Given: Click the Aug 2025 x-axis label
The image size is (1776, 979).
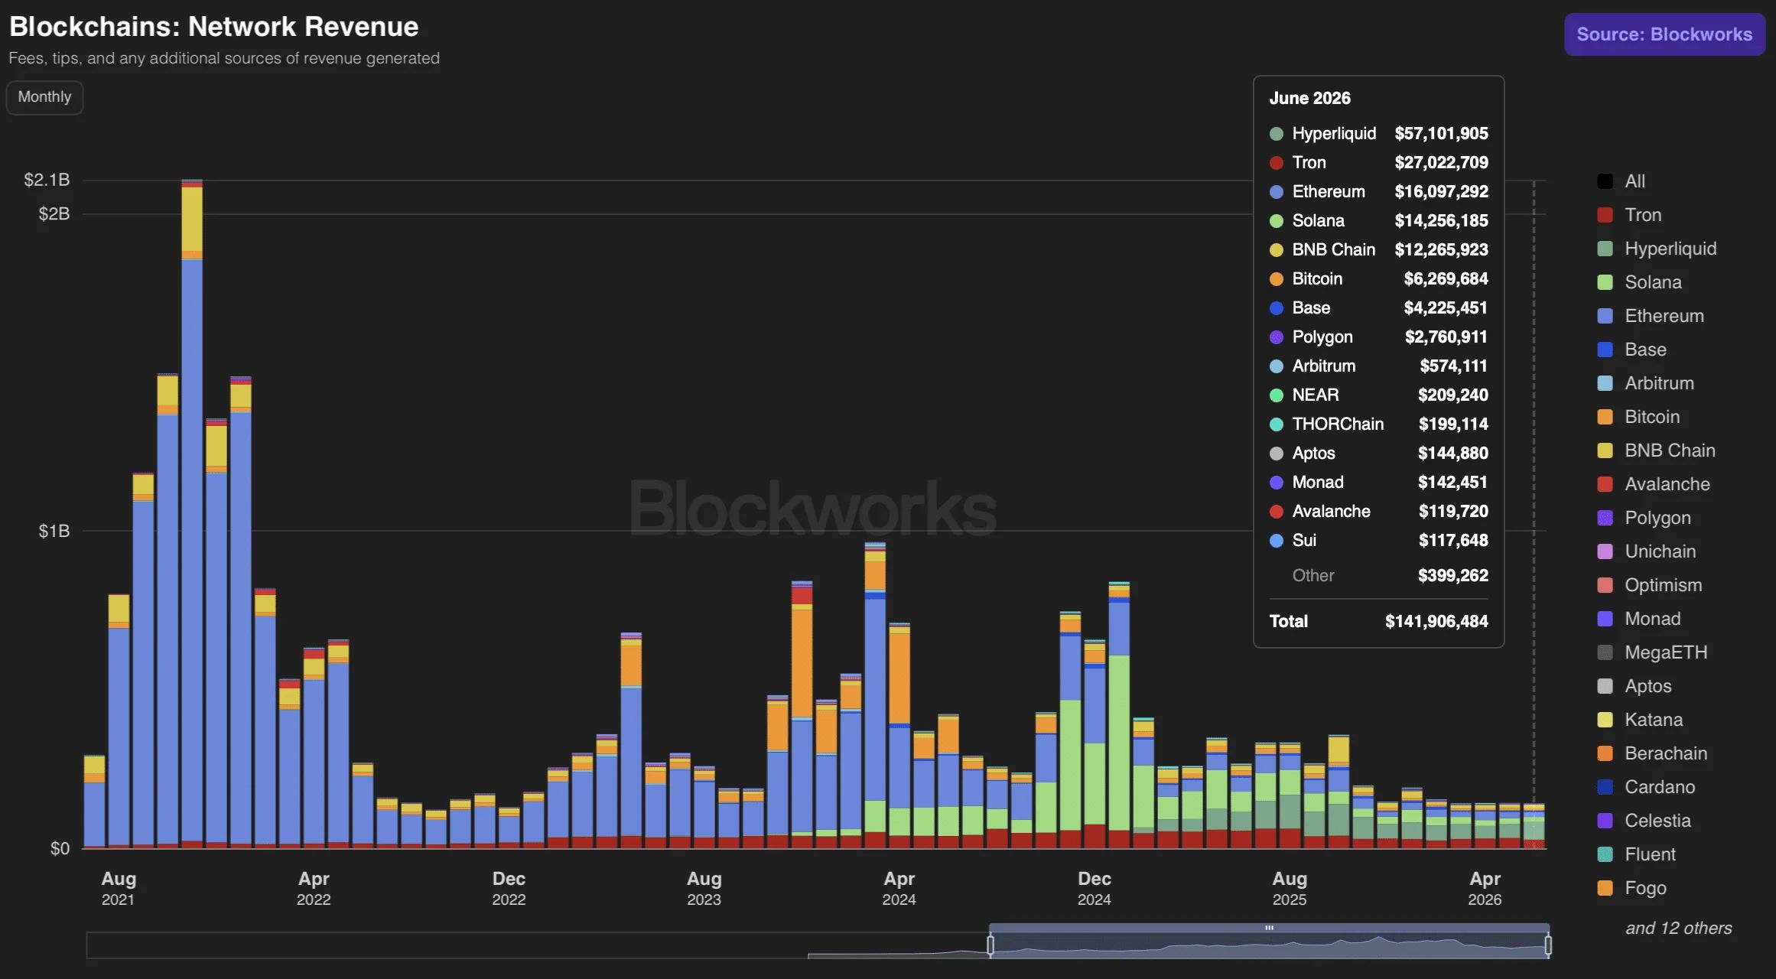Looking at the screenshot, I should pos(1290,888).
